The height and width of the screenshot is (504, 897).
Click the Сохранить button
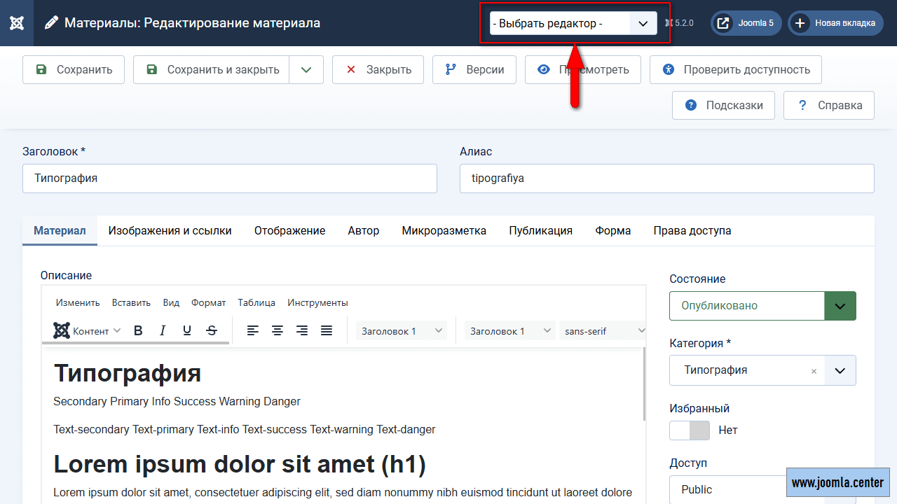pyautogui.click(x=74, y=70)
